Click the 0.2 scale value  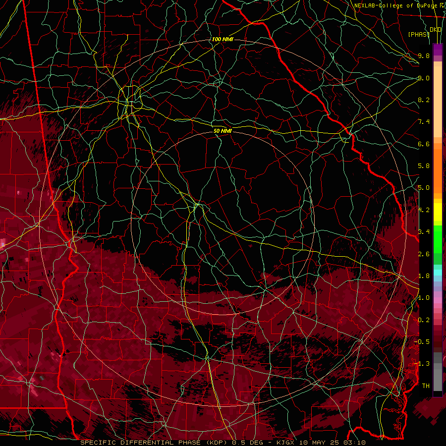click(x=424, y=320)
